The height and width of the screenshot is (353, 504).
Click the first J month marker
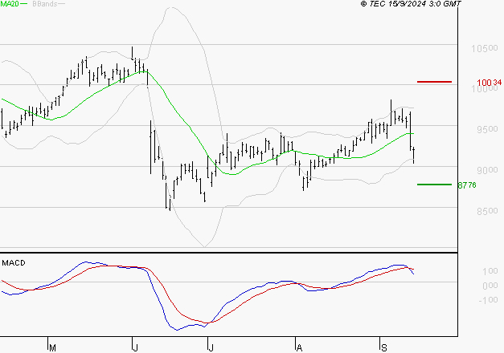click(135, 348)
